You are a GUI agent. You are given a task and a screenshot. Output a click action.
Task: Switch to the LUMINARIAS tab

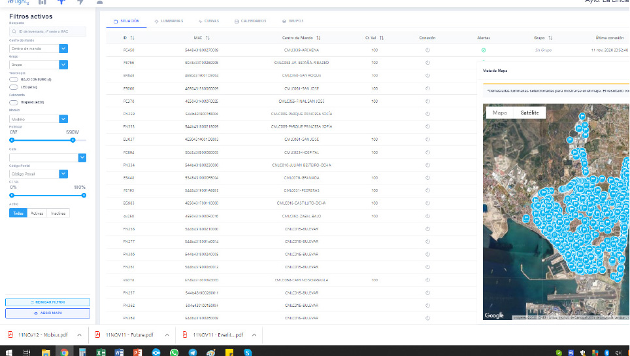coord(169,21)
